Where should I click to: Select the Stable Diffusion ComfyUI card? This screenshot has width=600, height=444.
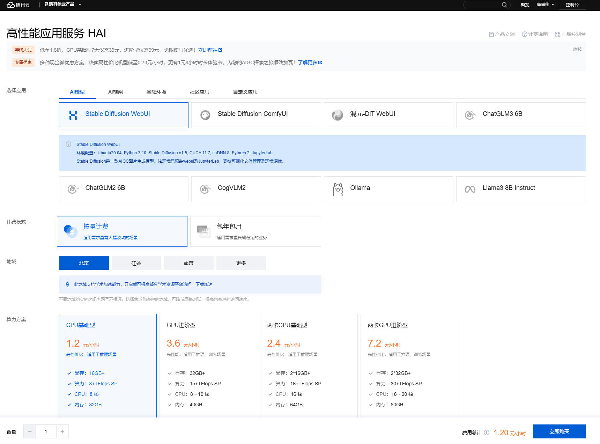(256, 115)
